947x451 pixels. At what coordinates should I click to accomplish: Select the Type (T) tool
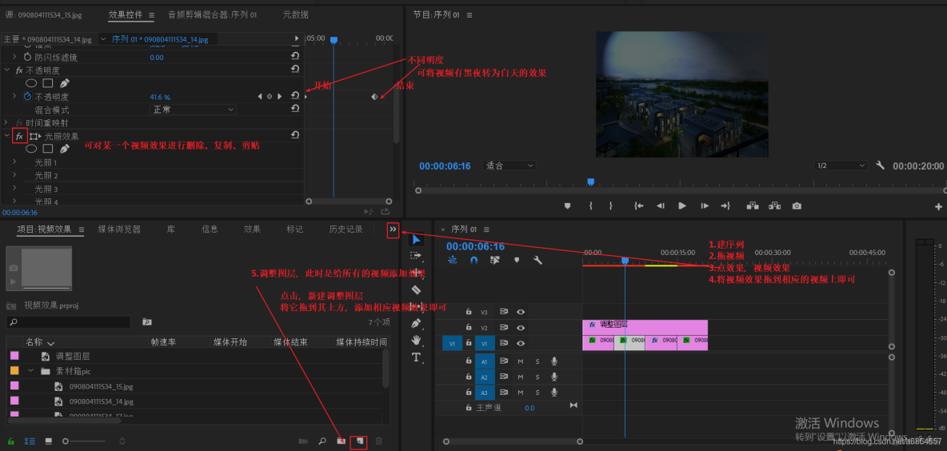[416, 357]
